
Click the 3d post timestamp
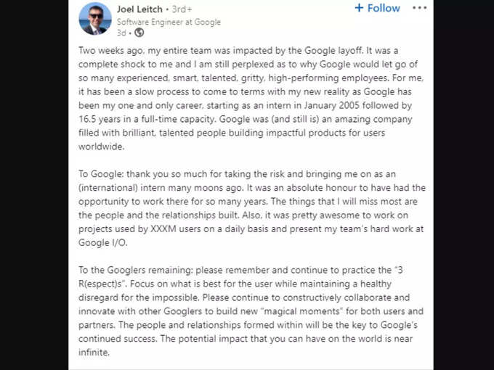(x=121, y=33)
